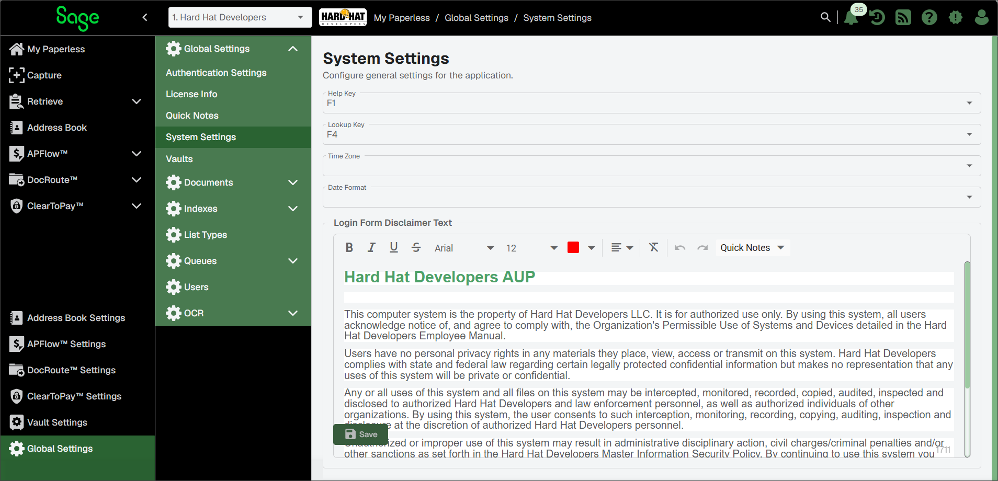Open the Date Format dropdown

pyautogui.click(x=651, y=197)
